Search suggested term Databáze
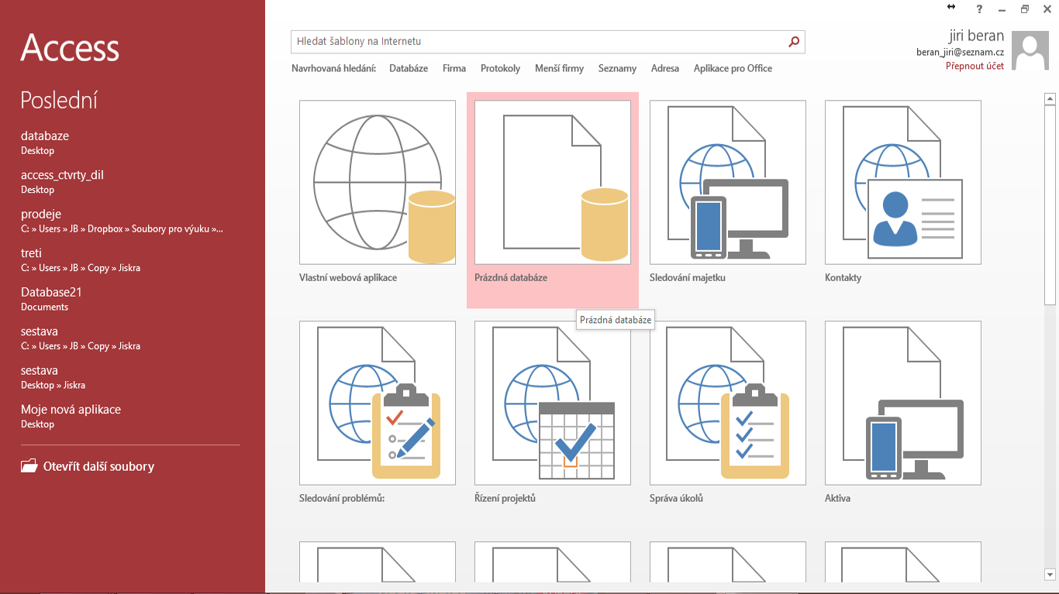Image resolution: width=1059 pixels, height=594 pixels. click(409, 68)
